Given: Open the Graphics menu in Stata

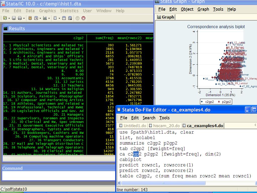Looking at the screenshot, I should click(47, 11).
